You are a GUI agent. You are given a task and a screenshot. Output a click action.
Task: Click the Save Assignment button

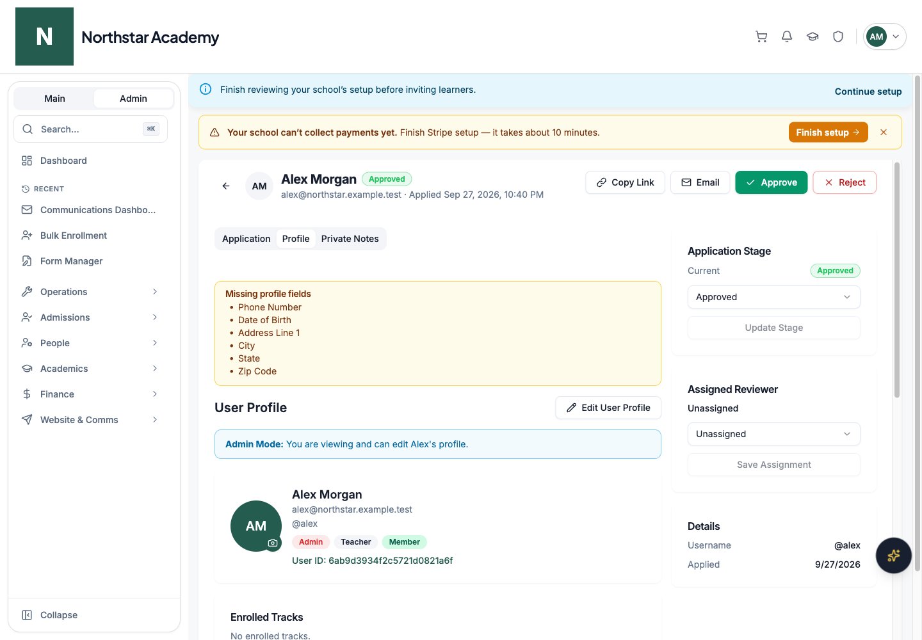[773, 465]
